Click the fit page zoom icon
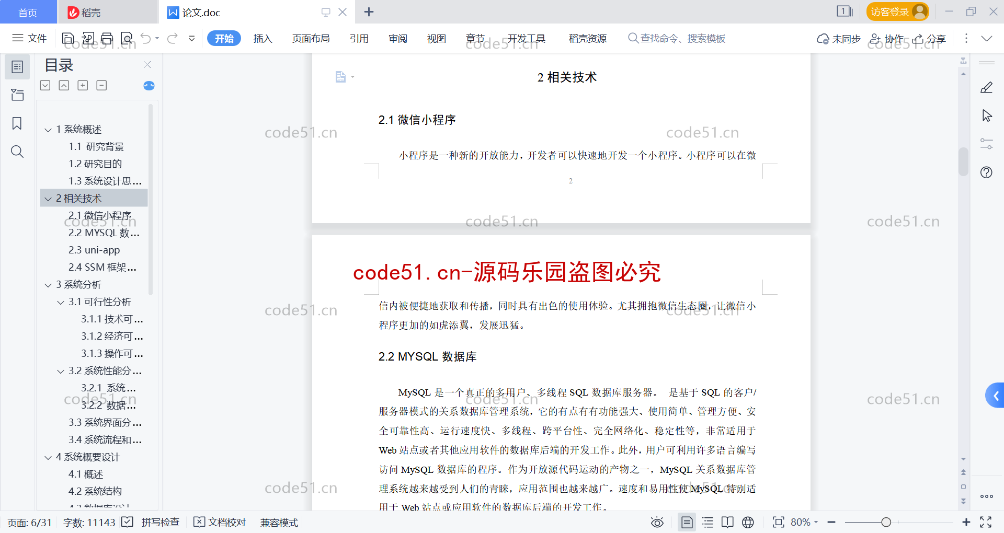 pyautogui.click(x=778, y=522)
